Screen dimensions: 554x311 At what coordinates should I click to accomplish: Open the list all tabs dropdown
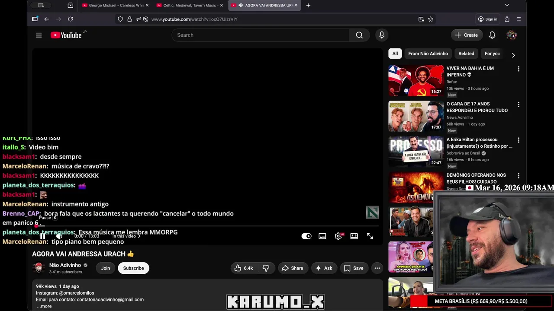click(x=507, y=5)
